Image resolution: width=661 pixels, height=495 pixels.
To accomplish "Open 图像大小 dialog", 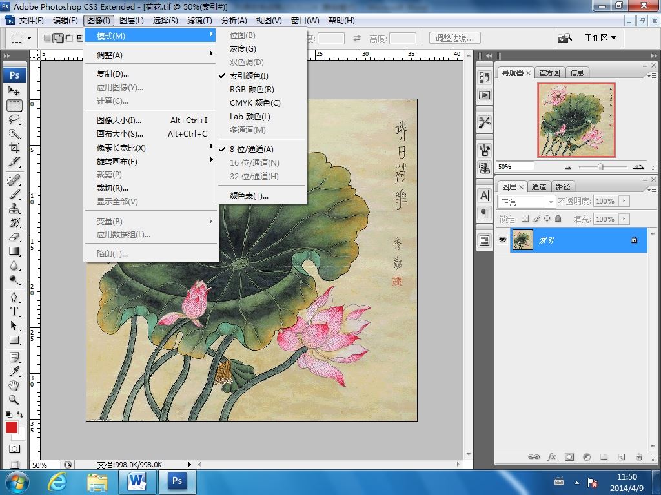I will tap(151, 121).
